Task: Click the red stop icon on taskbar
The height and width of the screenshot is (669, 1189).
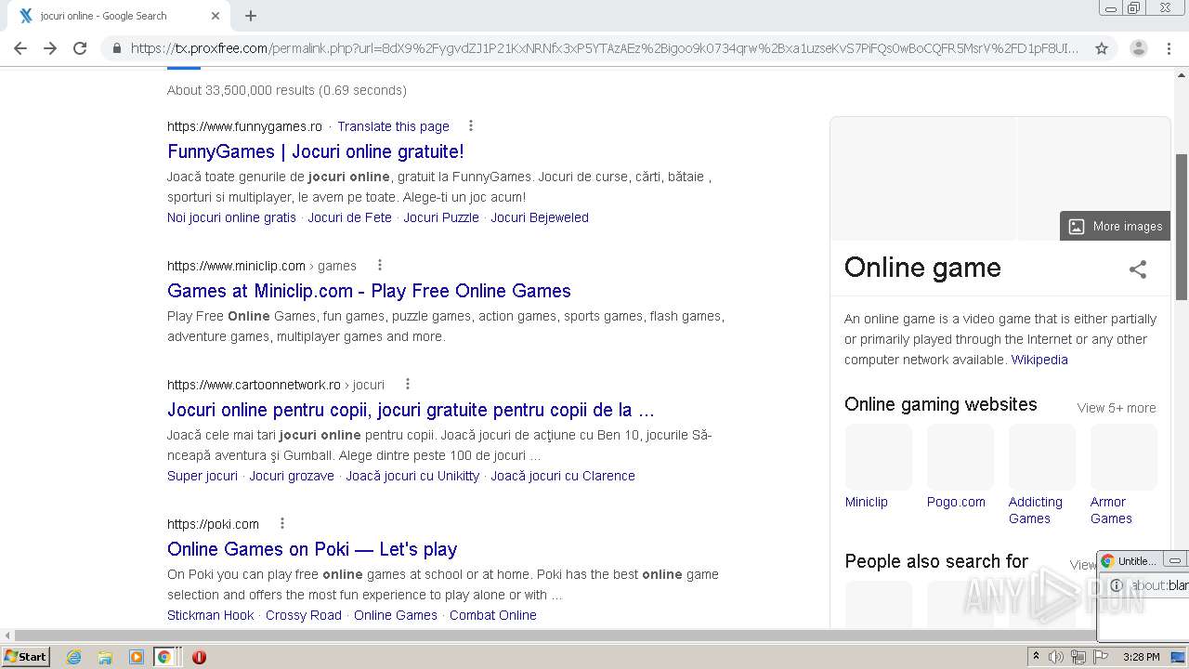Action: pos(199,657)
